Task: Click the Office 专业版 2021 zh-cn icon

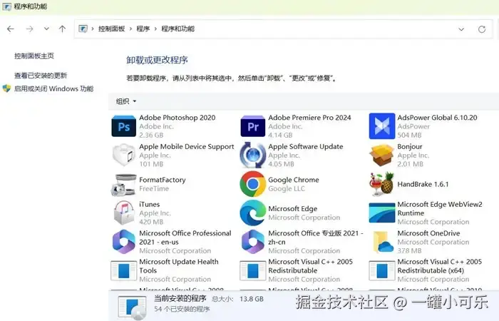Action: [253, 242]
